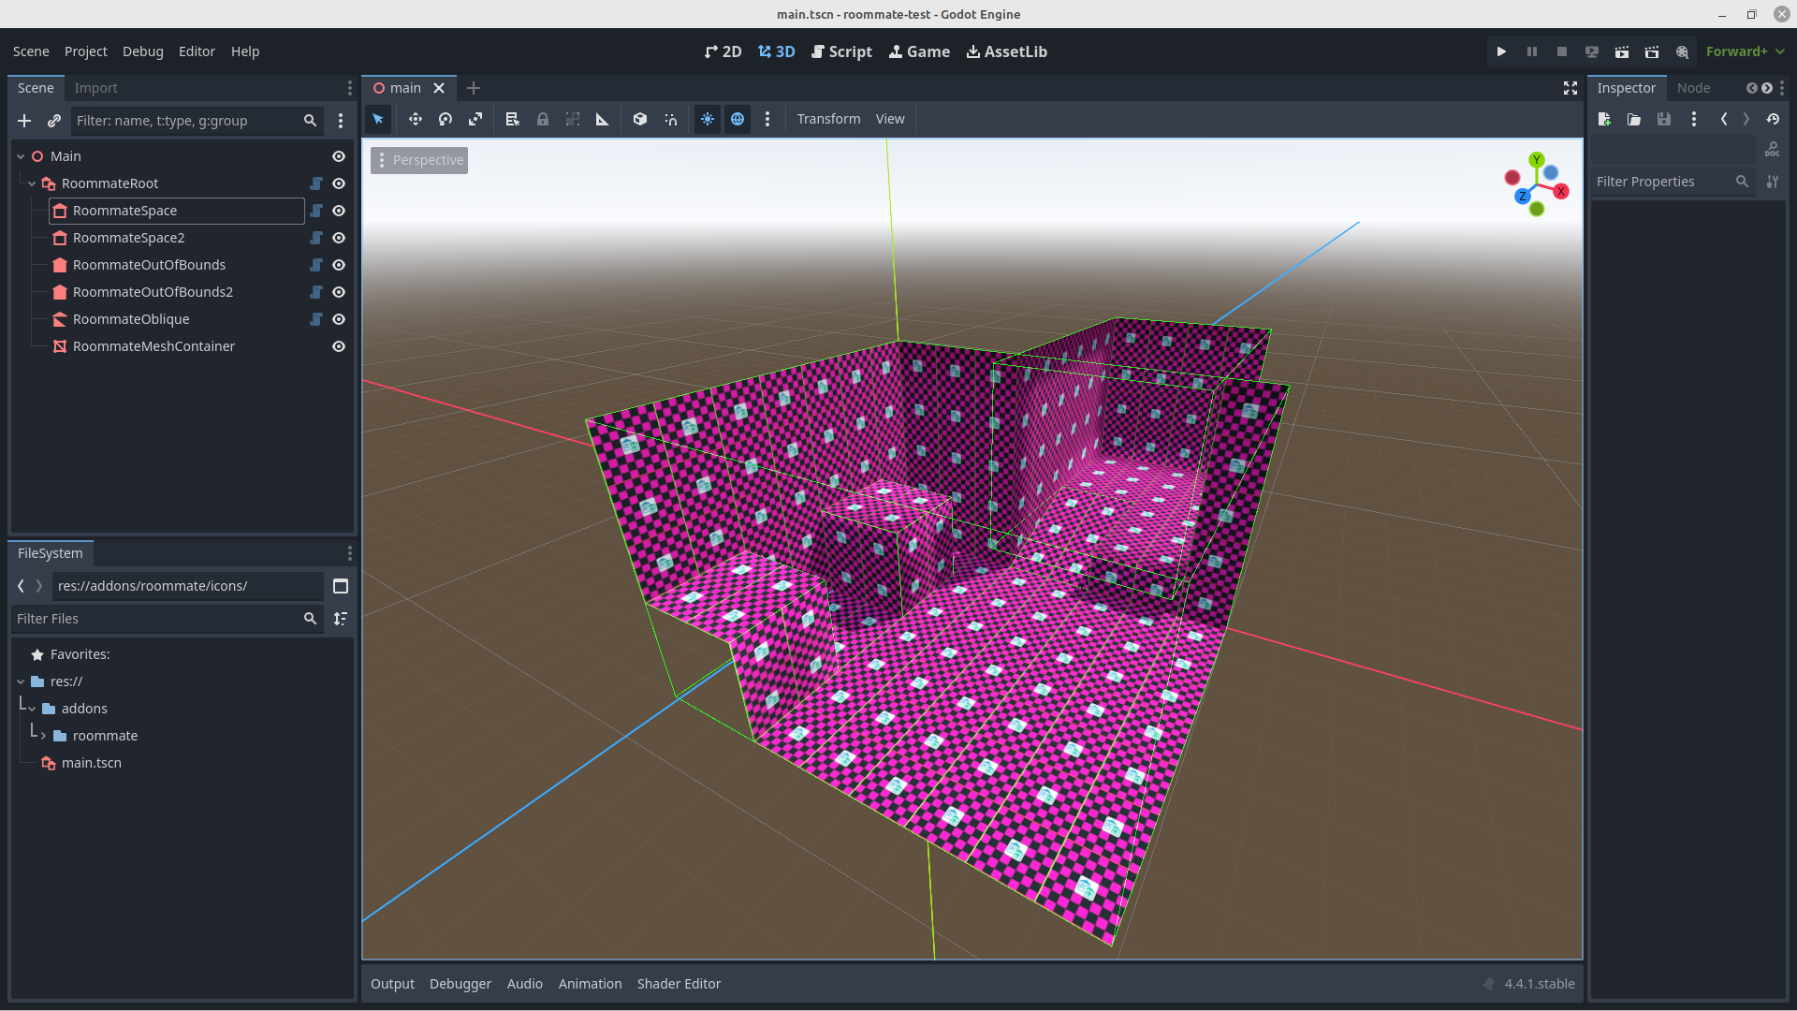Collapse the RoommateRoot tree node
The height and width of the screenshot is (1011, 1797).
32,183
